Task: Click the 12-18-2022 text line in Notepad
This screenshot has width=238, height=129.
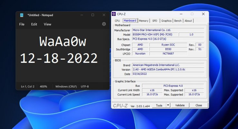Action: [x=59, y=58]
